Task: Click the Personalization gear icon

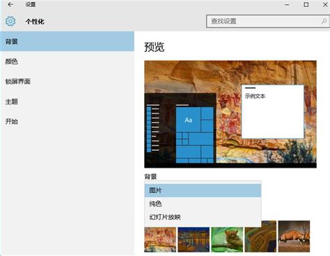Action: [10, 22]
